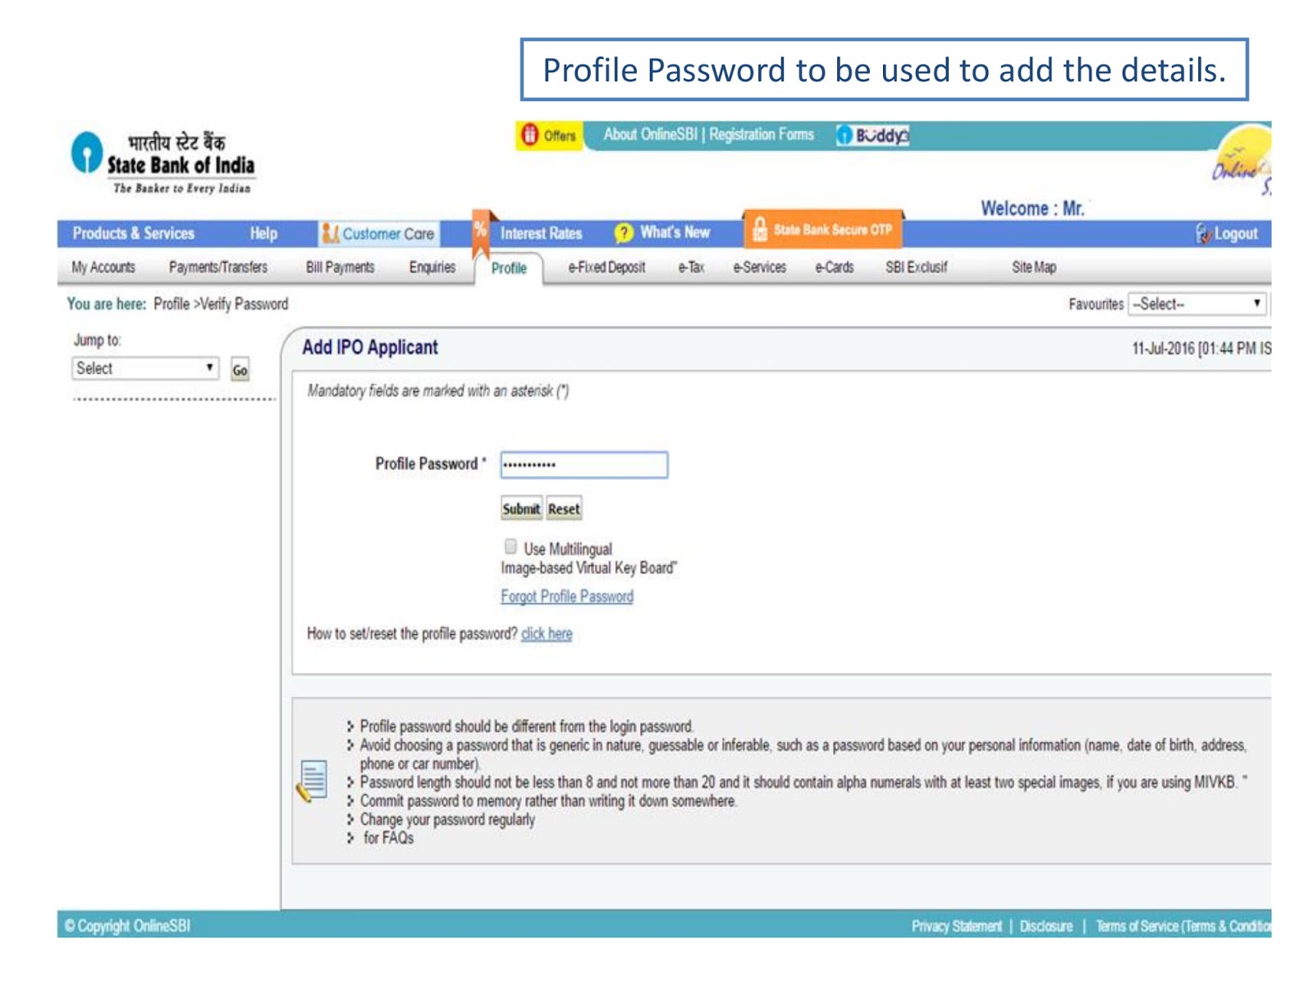Select the e-Fixed Deposit tab
This screenshot has height=985, width=1313.
click(606, 268)
